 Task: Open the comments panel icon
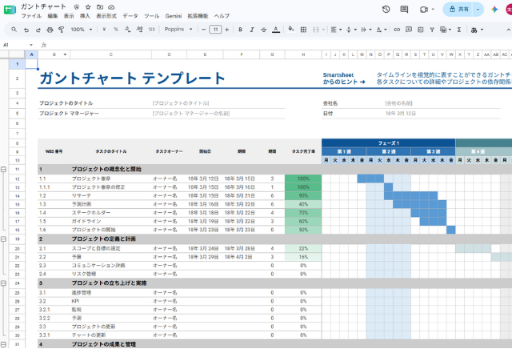coord(404,9)
